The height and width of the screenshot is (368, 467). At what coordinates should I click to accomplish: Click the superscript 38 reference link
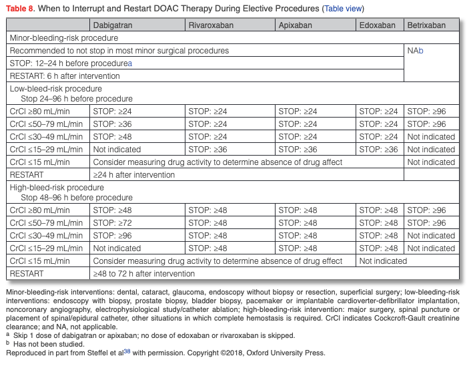tap(123, 351)
